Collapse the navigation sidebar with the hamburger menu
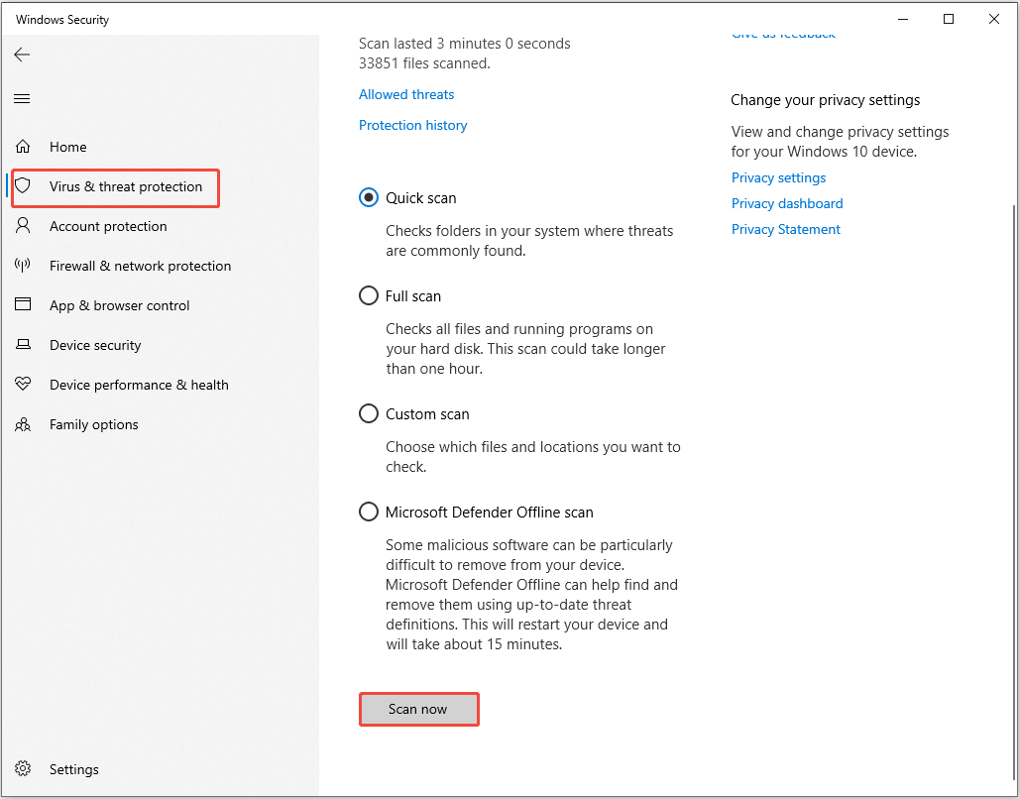This screenshot has width=1020, height=799. coord(22,98)
